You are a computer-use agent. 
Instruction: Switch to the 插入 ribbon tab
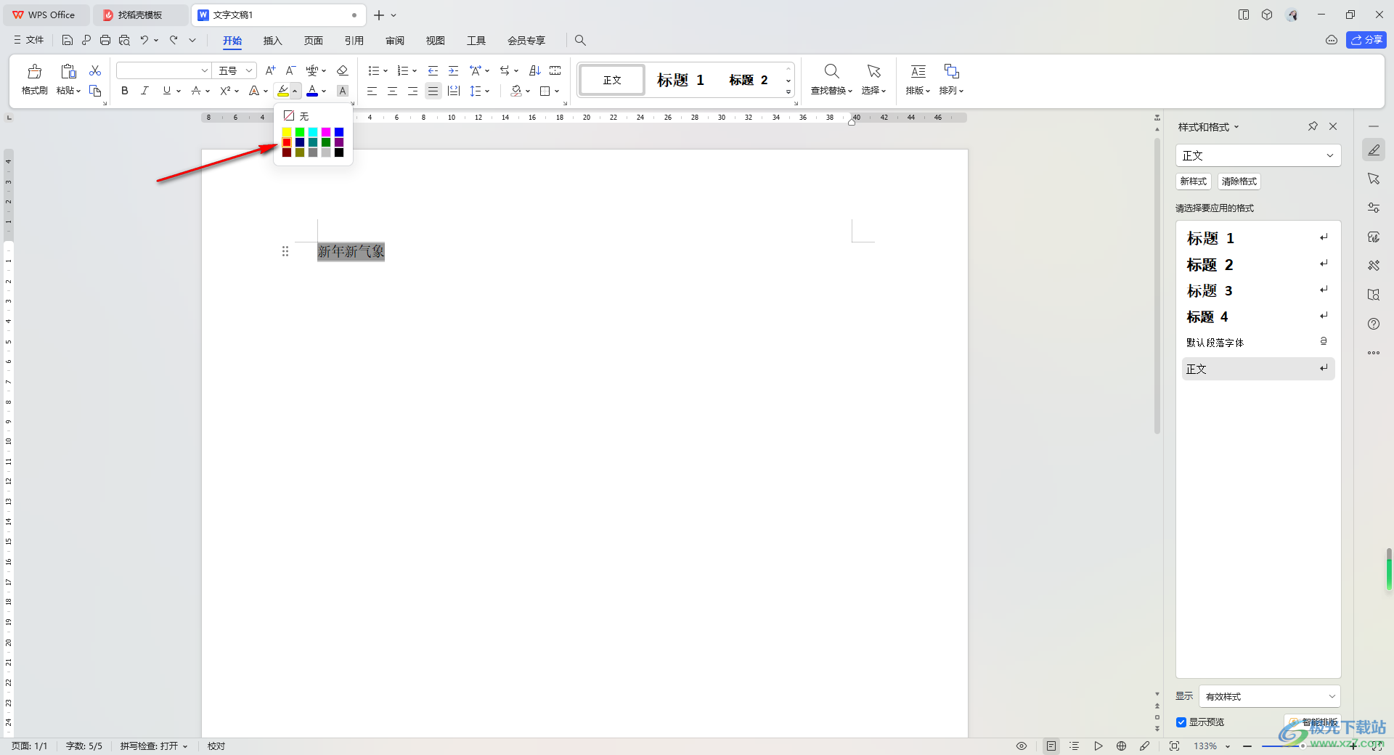[x=272, y=41]
